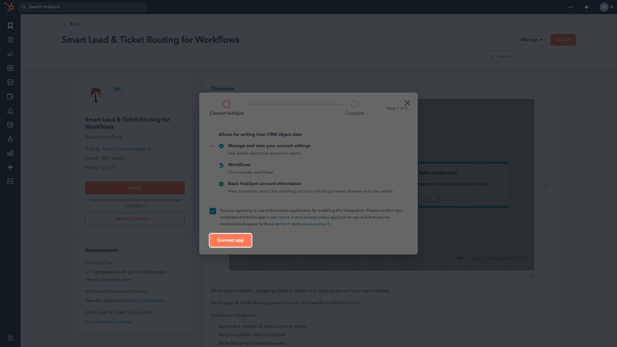Close the Connect HubSpot dialog
617x347 pixels.
pyautogui.click(x=407, y=103)
